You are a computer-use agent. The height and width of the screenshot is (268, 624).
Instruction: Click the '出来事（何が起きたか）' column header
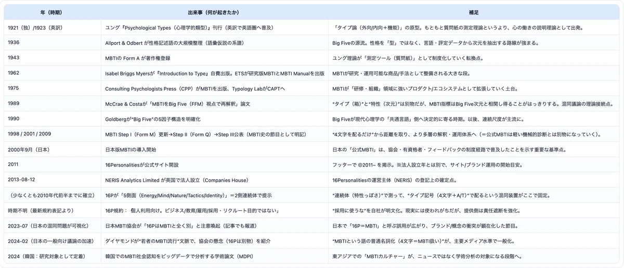pos(214,12)
